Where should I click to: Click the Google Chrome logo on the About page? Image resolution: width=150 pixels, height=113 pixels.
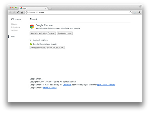(32, 27)
